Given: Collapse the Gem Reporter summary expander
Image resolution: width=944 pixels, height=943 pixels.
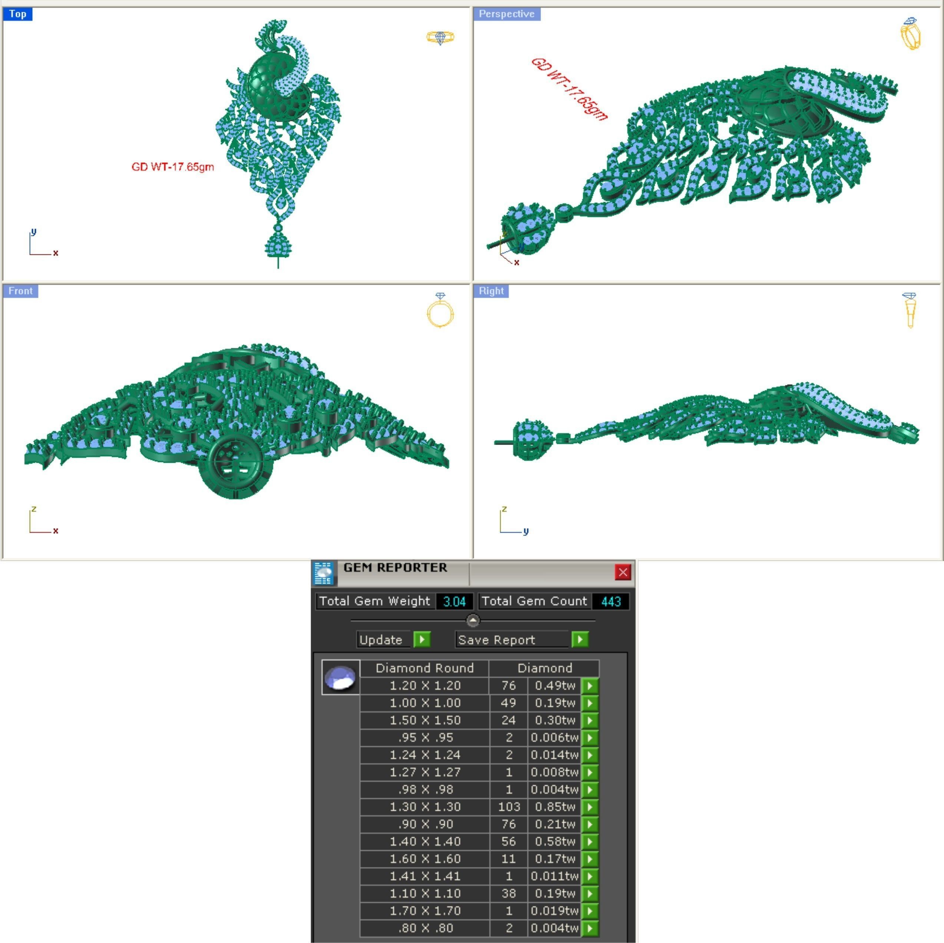Looking at the screenshot, I should click(473, 620).
